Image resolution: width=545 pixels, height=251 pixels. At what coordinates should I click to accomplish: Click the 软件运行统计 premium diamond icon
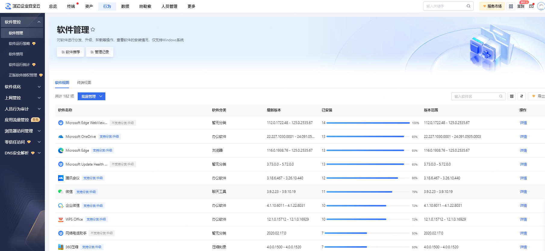pos(34,65)
